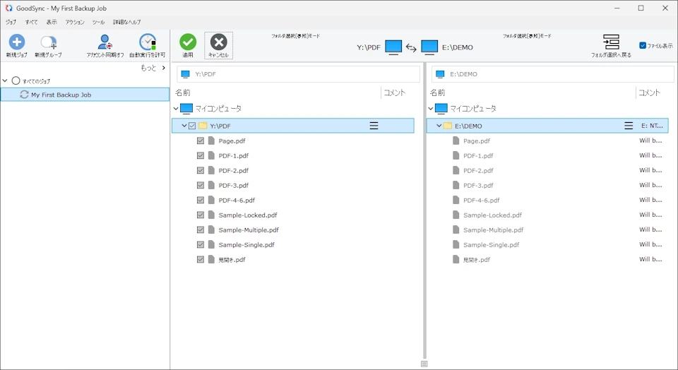
Task: Click back to folder selection icon
Action: [x=611, y=42]
